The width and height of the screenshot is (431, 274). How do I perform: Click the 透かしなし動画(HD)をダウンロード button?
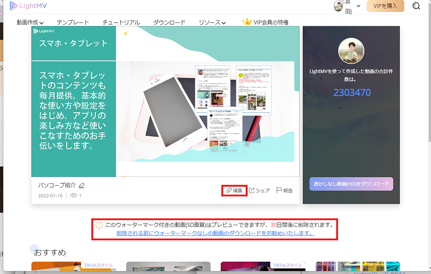[x=351, y=184]
